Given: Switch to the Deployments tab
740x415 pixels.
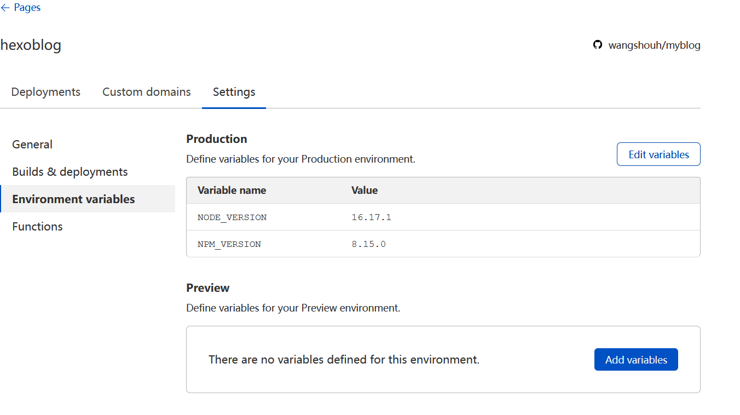Looking at the screenshot, I should pyautogui.click(x=45, y=92).
